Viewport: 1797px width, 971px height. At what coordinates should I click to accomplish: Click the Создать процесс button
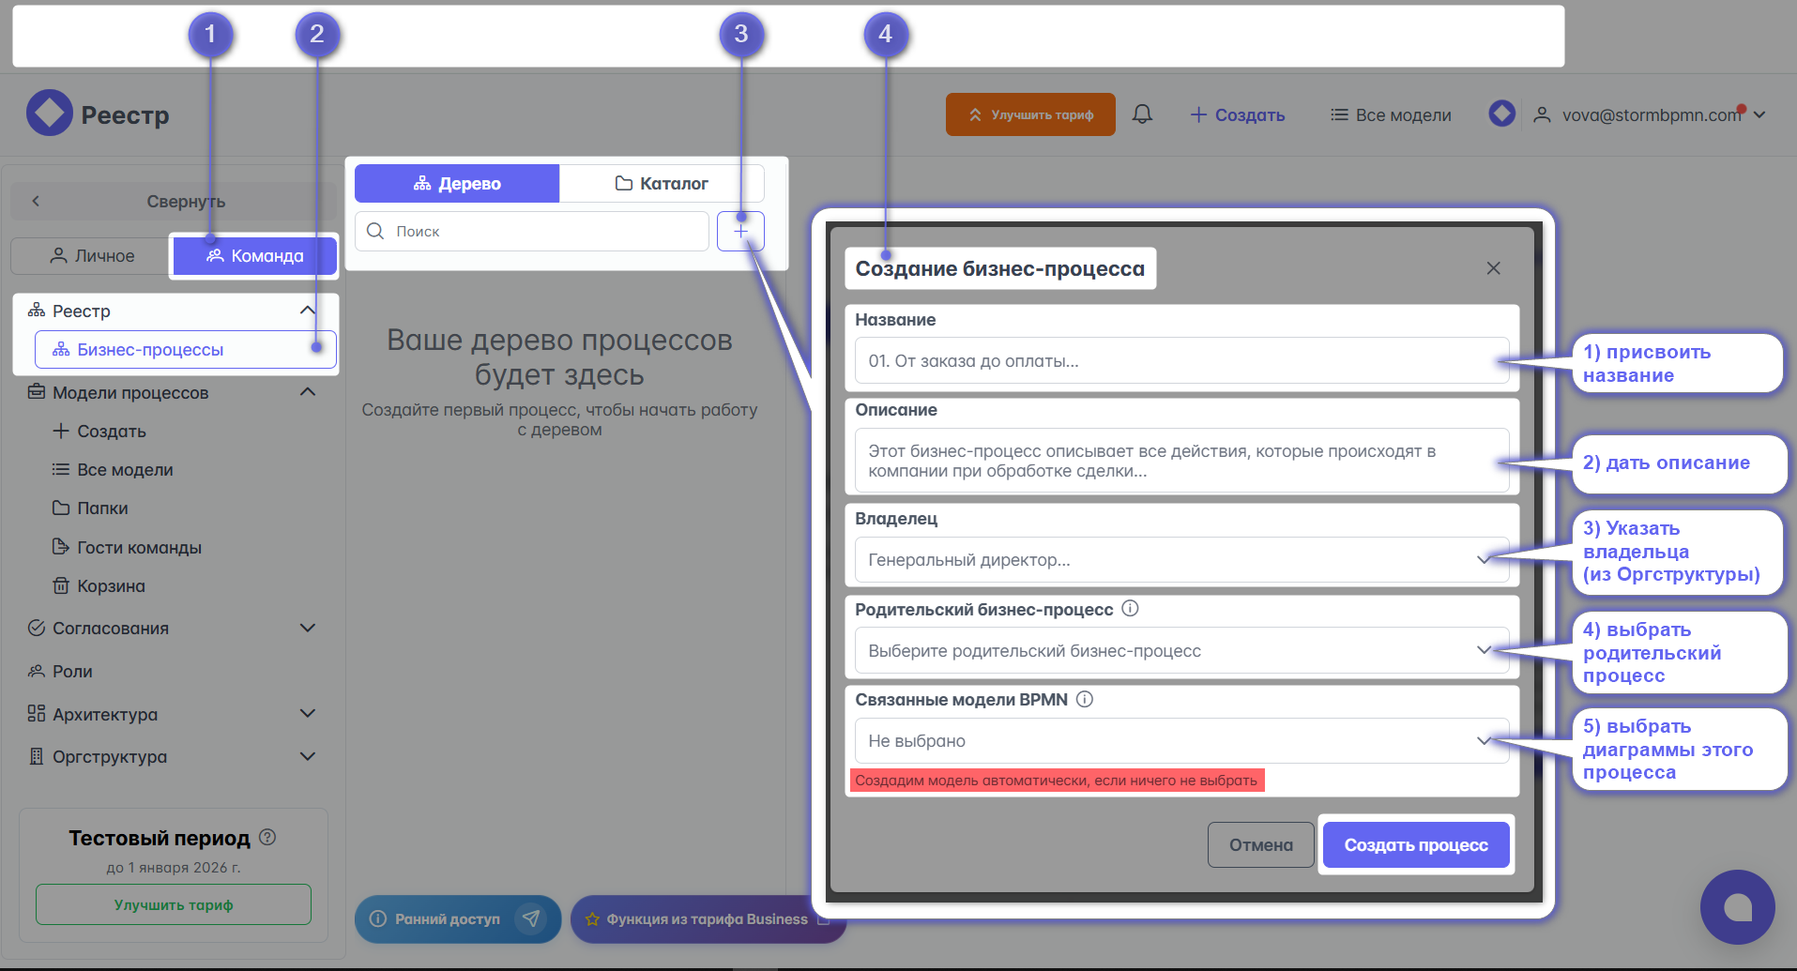coord(1415,845)
